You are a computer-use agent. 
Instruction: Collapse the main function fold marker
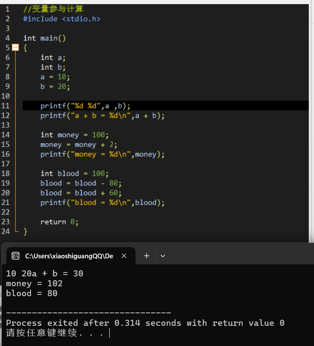15,47
